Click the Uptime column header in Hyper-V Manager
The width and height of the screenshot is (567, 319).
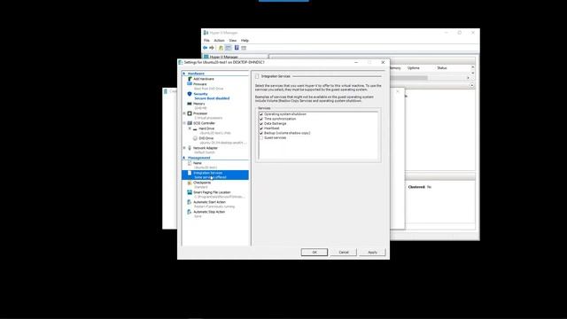tap(414, 68)
